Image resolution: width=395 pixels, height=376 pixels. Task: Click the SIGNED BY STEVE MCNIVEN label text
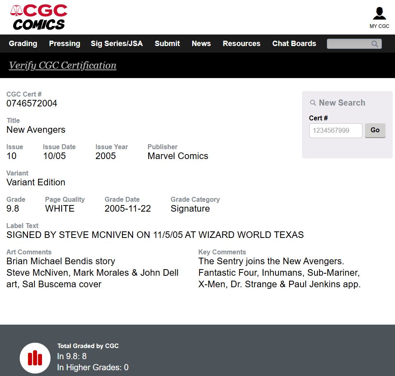(155, 235)
